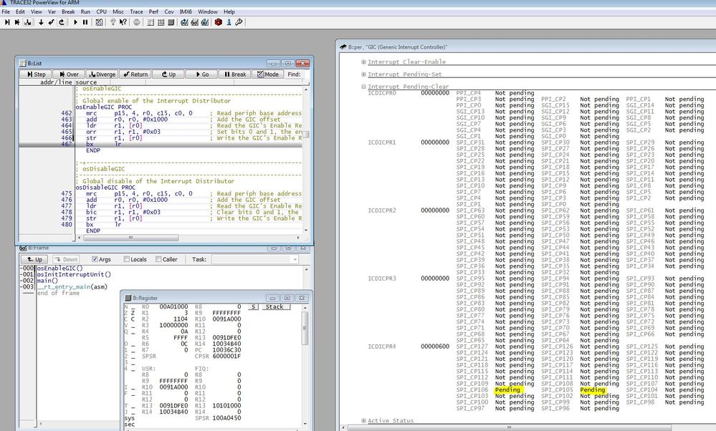Click the Over button in List window
This screenshot has width=716, height=431.
pos(69,74)
